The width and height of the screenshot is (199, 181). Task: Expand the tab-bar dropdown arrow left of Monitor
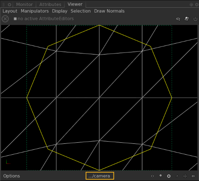[9, 5]
